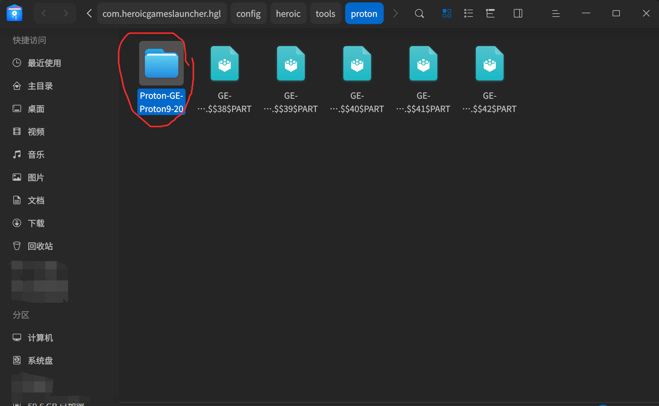Viewport: 659px width, 406px height.
Task: Select the $$42$PART file
Action: [x=489, y=80]
